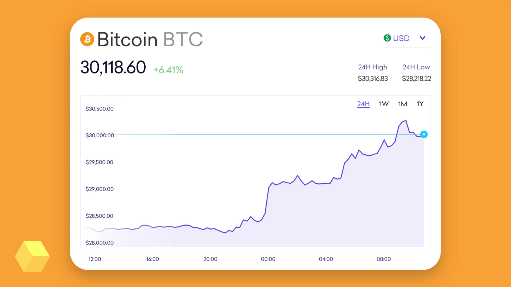Viewport: 511px width, 287px height.
Task: Select the green dollar sign currency icon
Action: pyautogui.click(x=387, y=38)
